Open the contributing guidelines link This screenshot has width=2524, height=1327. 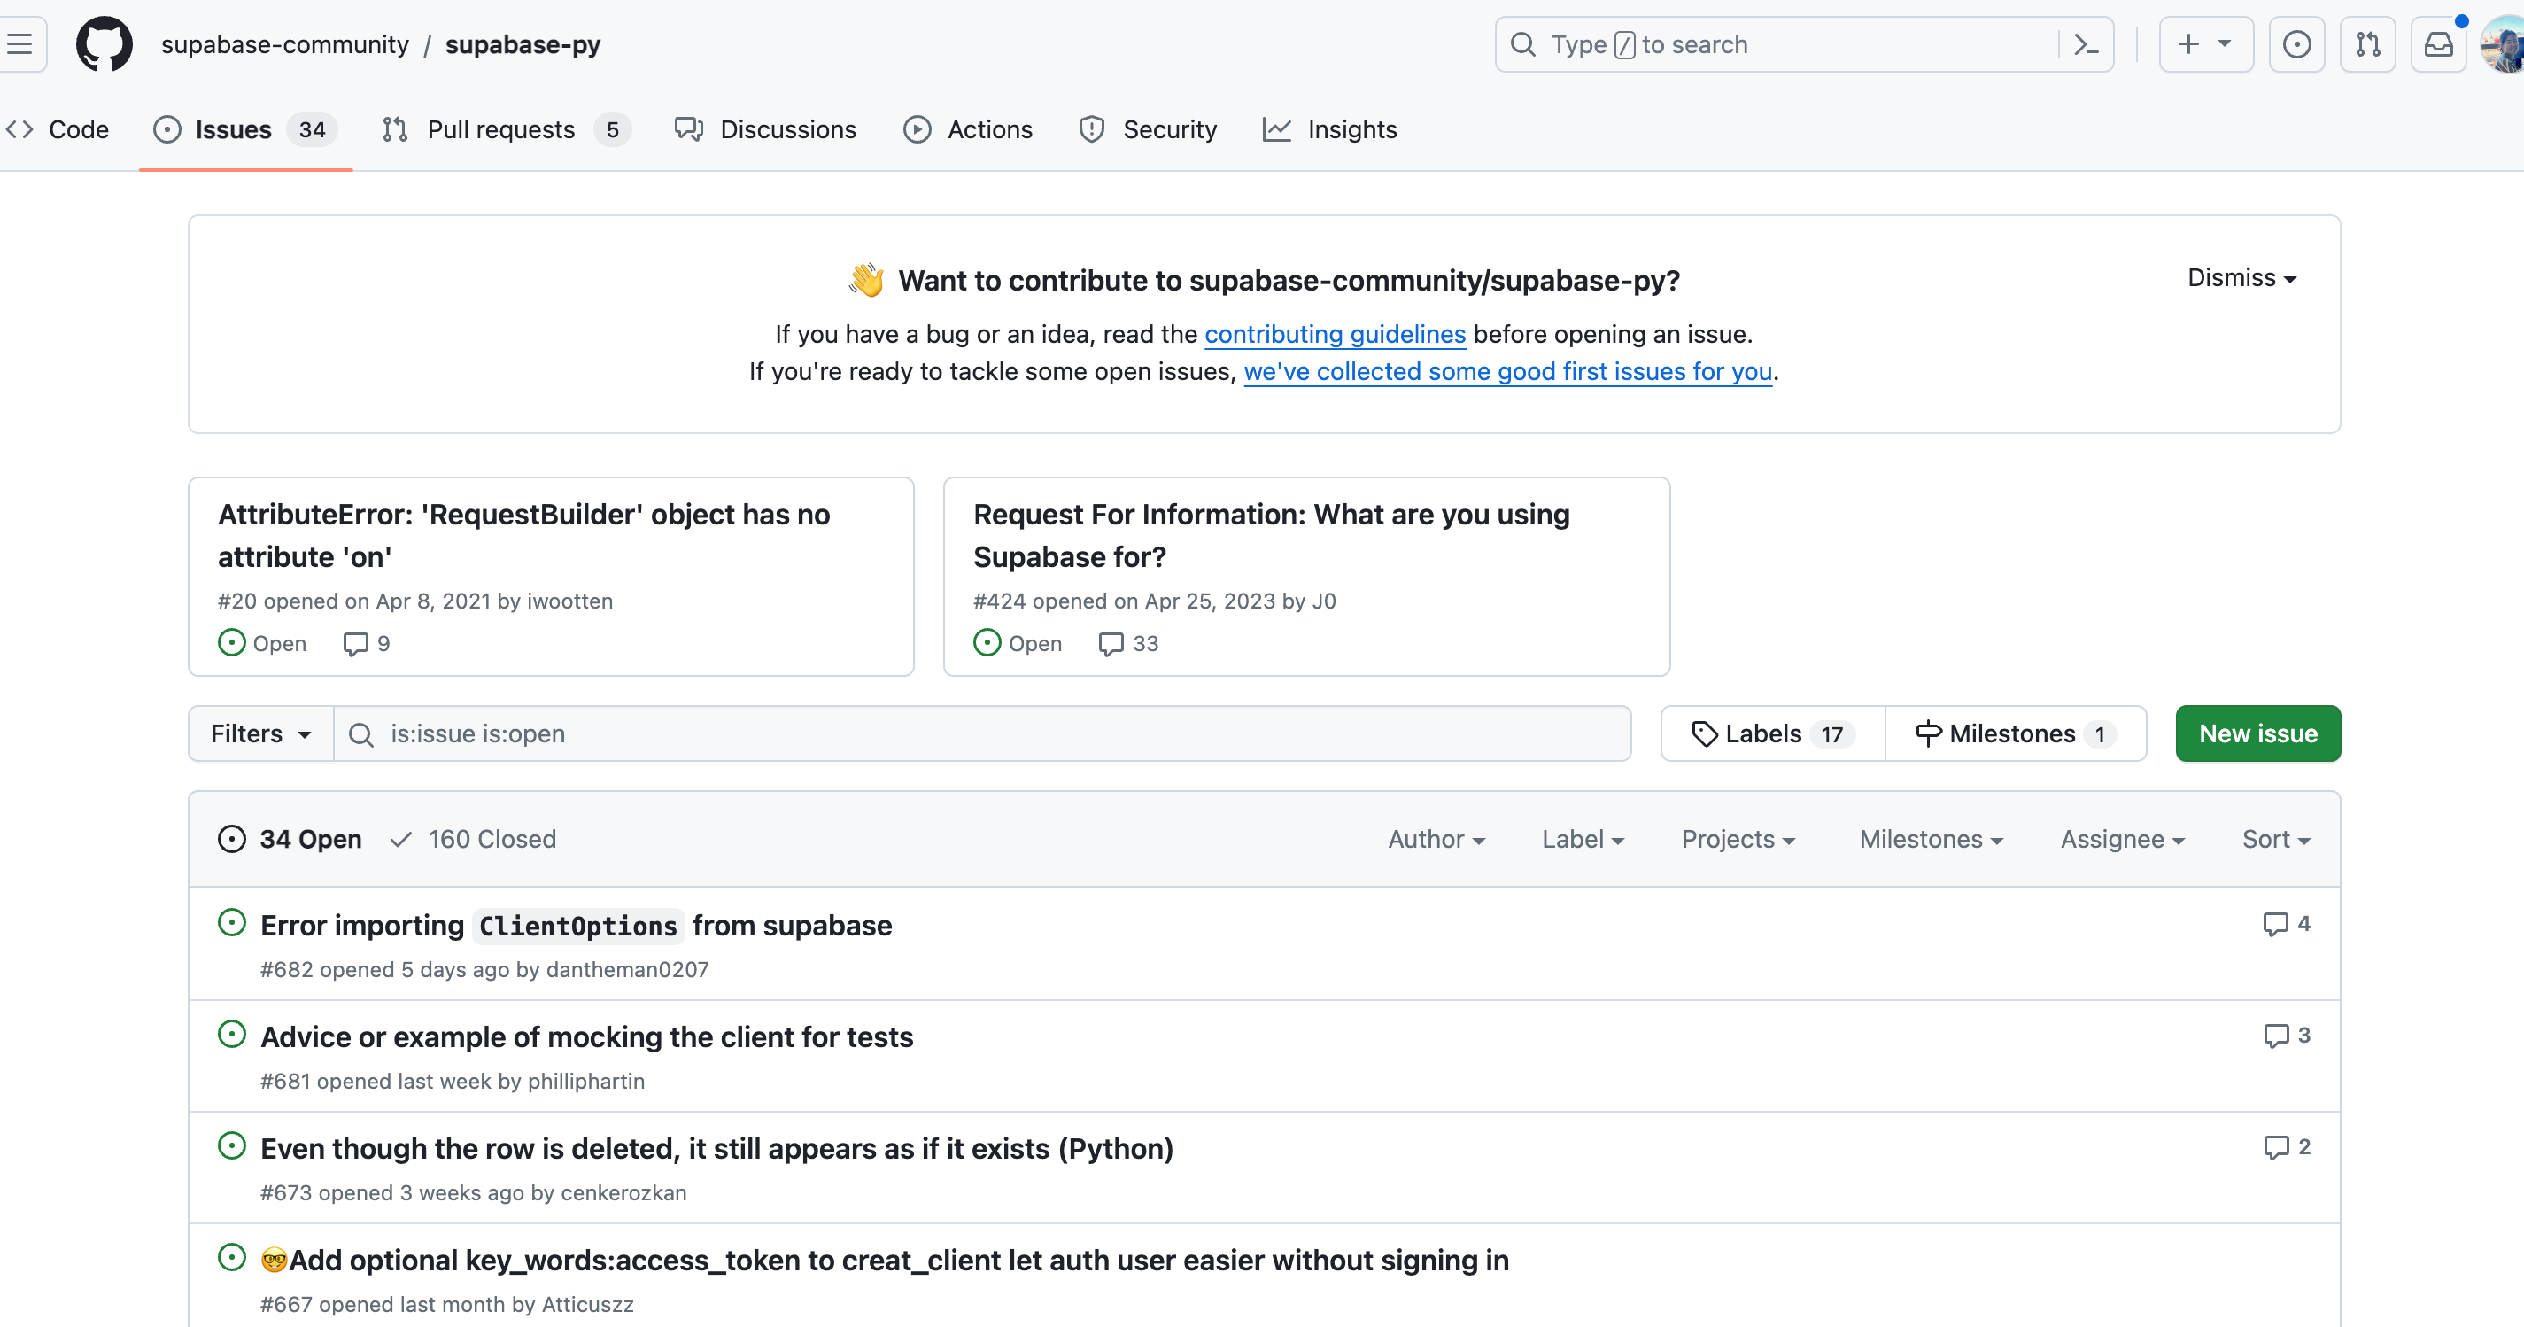coord(1335,334)
